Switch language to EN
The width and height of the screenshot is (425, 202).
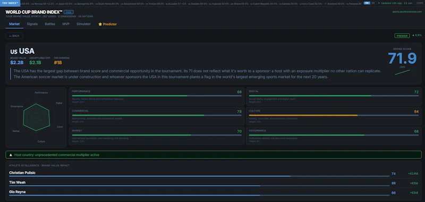coord(367,3)
